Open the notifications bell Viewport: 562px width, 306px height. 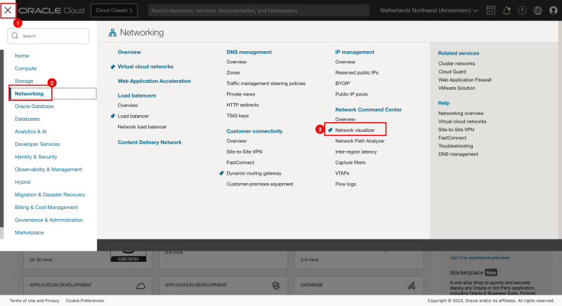point(506,11)
